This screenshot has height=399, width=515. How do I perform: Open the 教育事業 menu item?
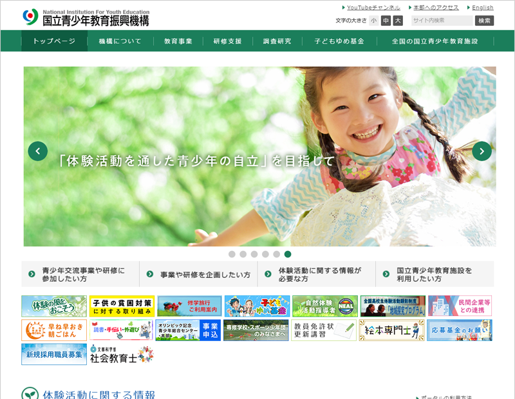tap(178, 41)
